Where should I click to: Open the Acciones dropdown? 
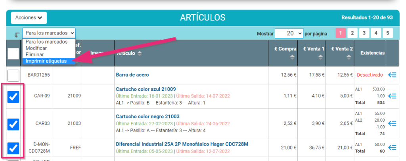(29, 18)
